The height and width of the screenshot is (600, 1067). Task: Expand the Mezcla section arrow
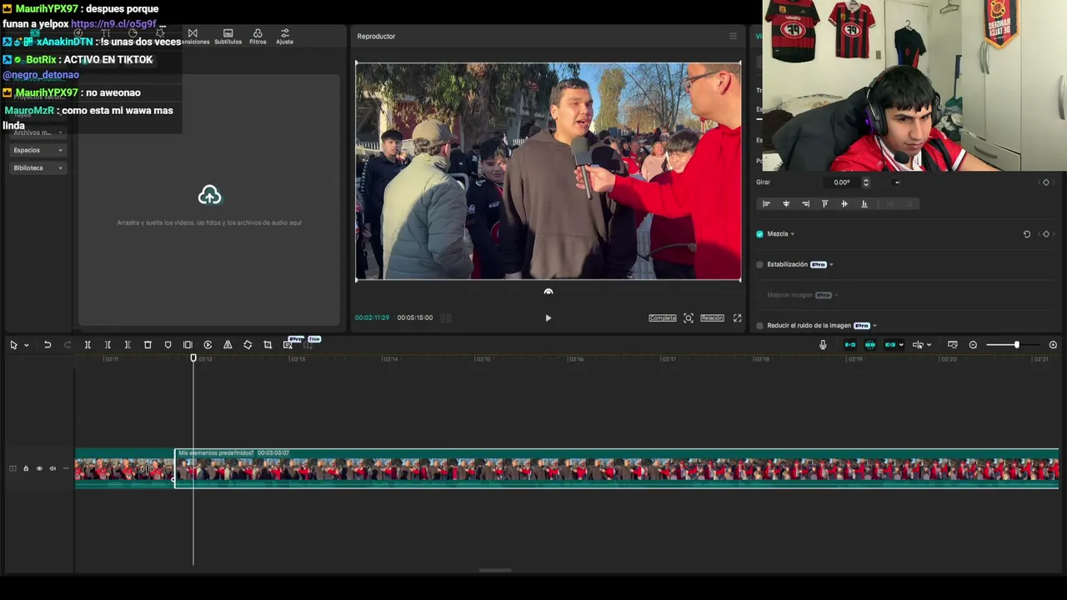(792, 234)
